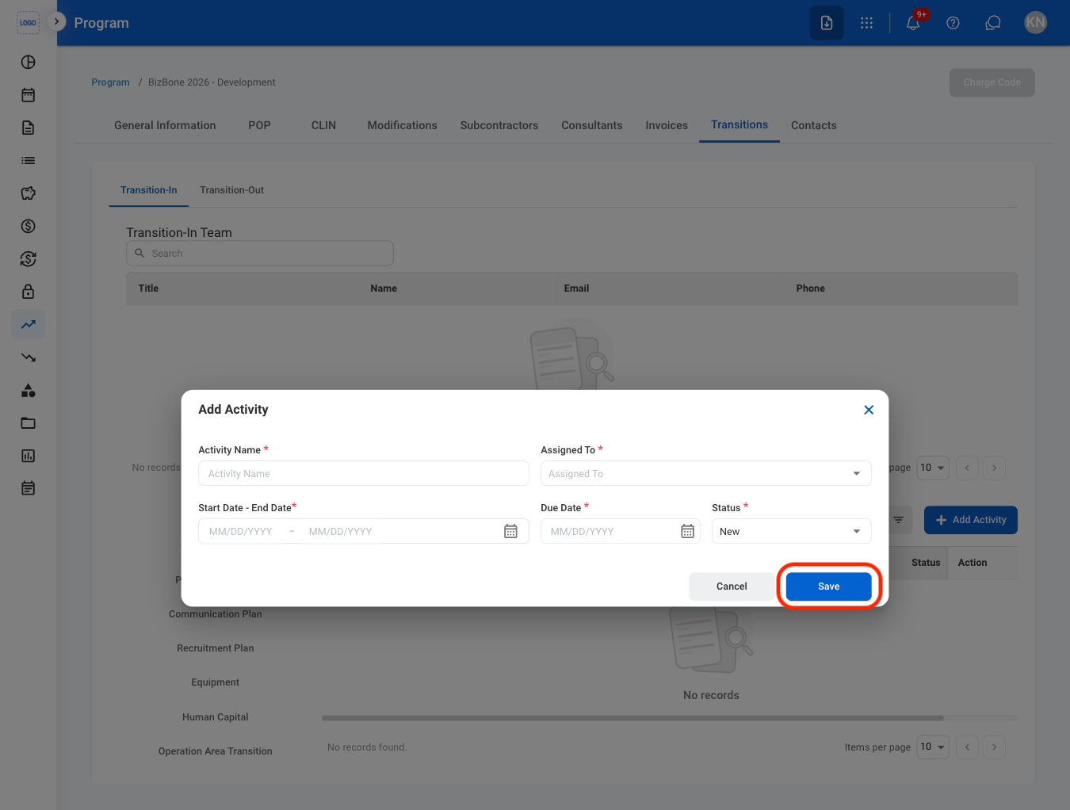Open the upper items per page dropdown
This screenshot has width=1070, height=810.
pos(933,468)
